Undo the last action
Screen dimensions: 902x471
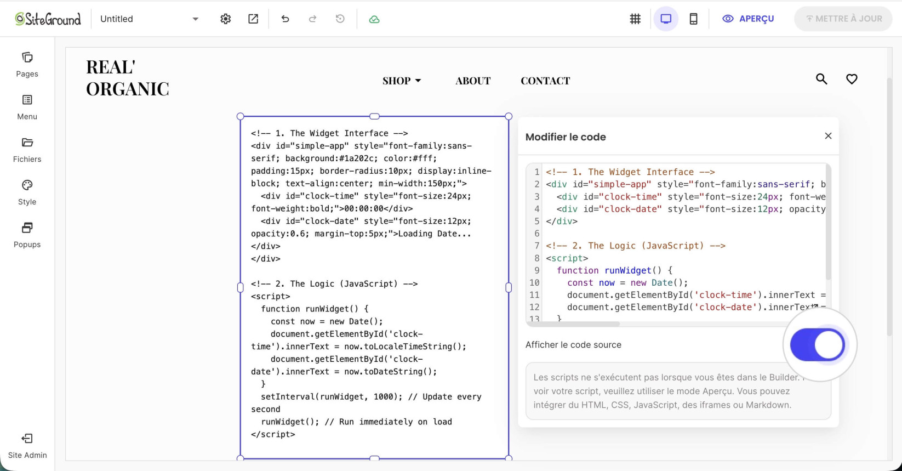click(285, 19)
